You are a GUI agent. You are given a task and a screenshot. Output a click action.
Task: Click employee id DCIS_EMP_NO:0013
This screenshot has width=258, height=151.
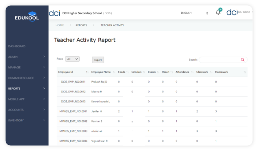pyautogui.click(x=73, y=102)
